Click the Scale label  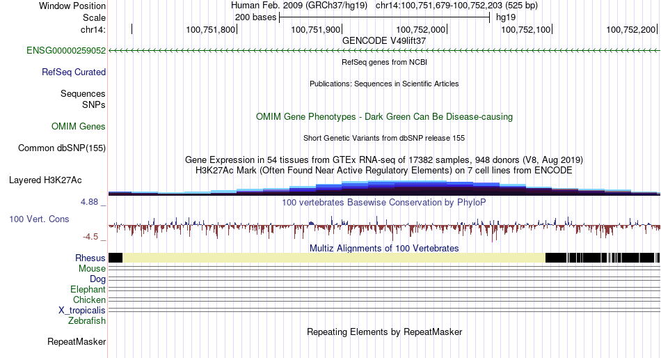pos(95,17)
